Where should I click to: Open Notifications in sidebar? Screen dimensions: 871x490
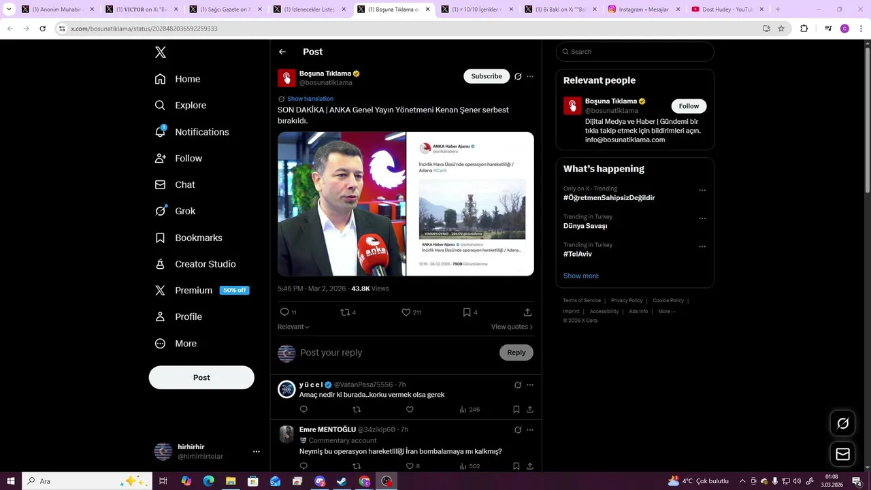point(192,132)
